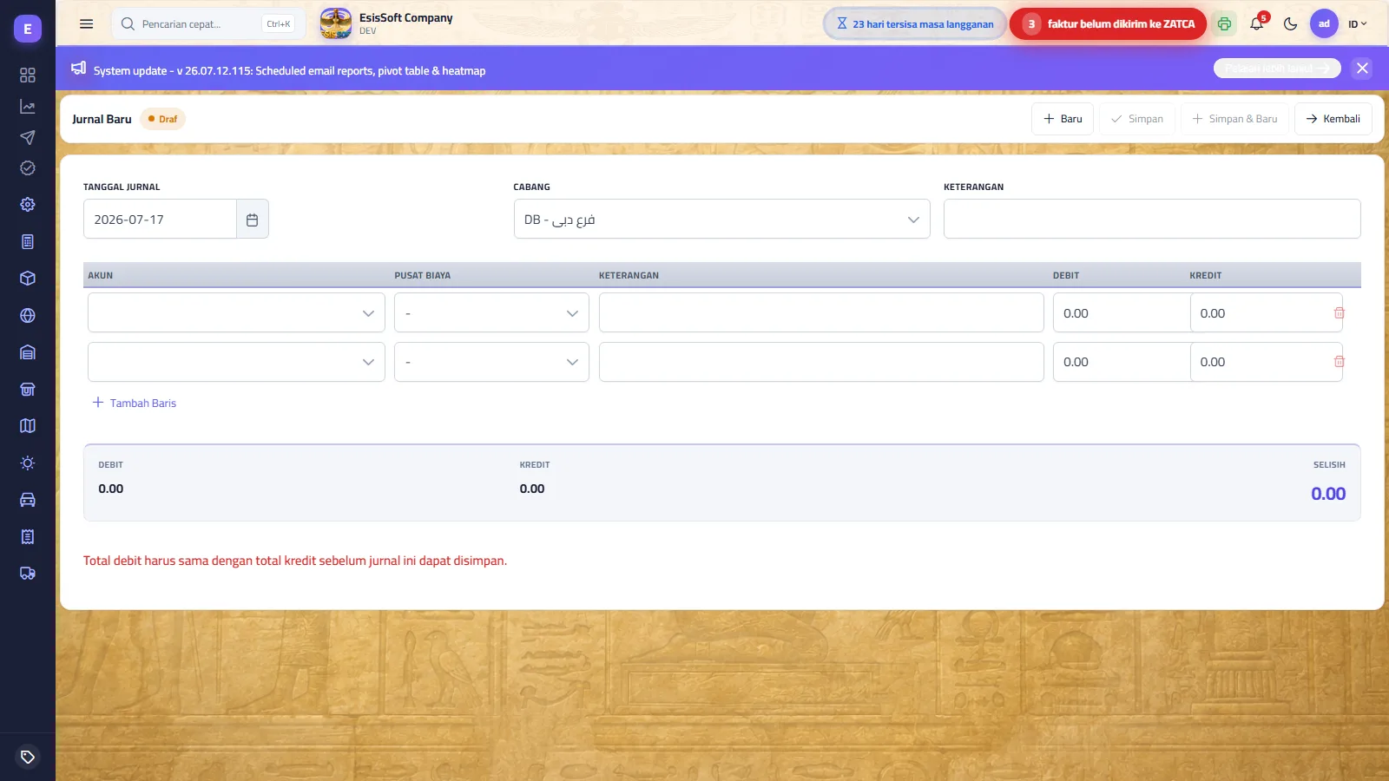
Task: Open the ad user avatar
Action: click(1324, 23)
